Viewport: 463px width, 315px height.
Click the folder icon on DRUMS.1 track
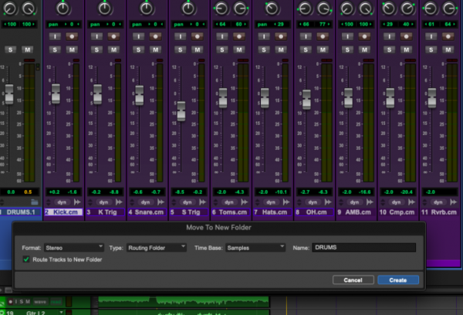(35, 202)
